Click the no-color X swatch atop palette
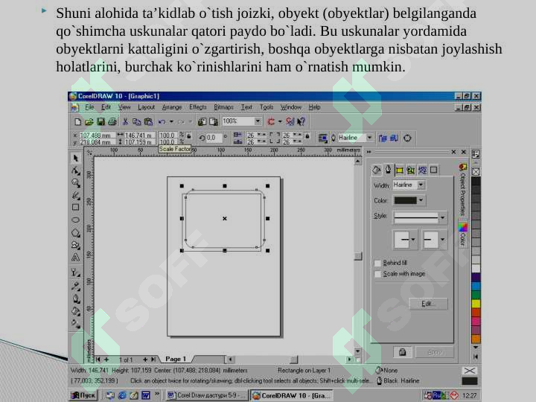This screenshot has height=402, width=536. pyautogui.click(x=476, y=171)
